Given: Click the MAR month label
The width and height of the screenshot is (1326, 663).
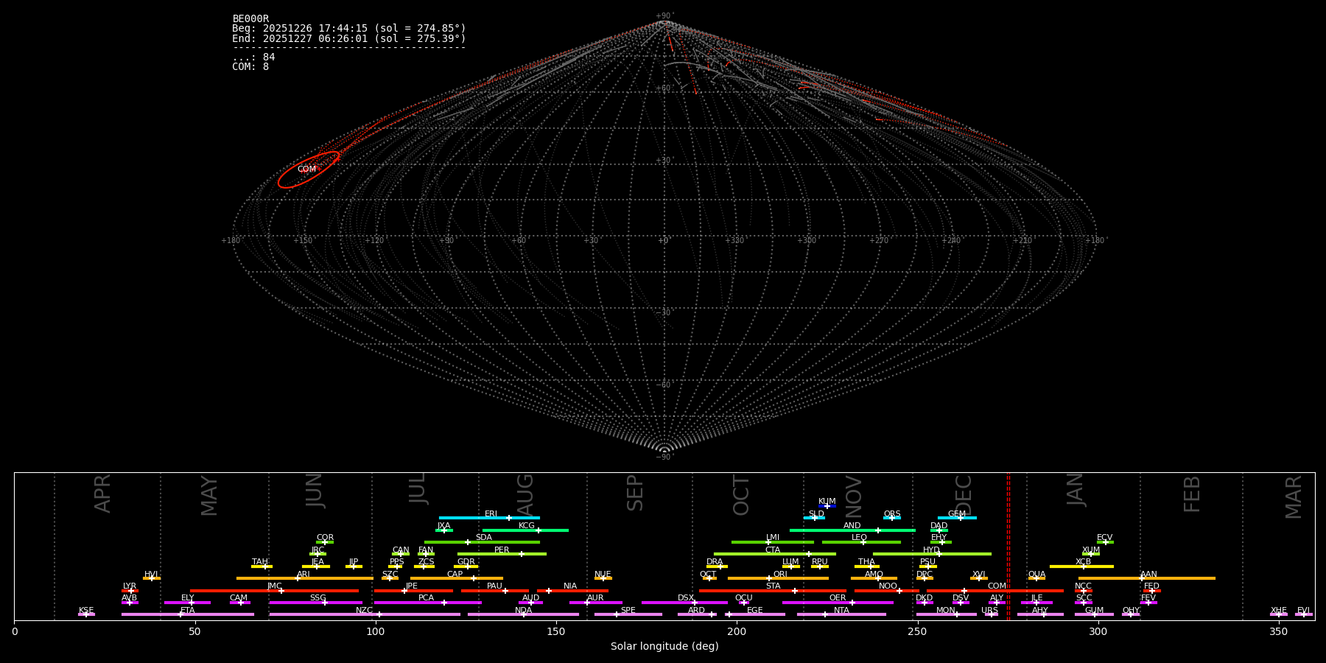Looking at the screenshot, I should (x=1294, y=497).
